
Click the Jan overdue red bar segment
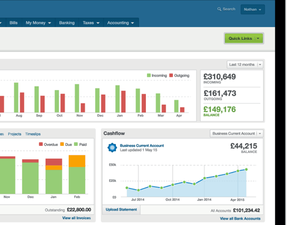(x=54, y=162)
